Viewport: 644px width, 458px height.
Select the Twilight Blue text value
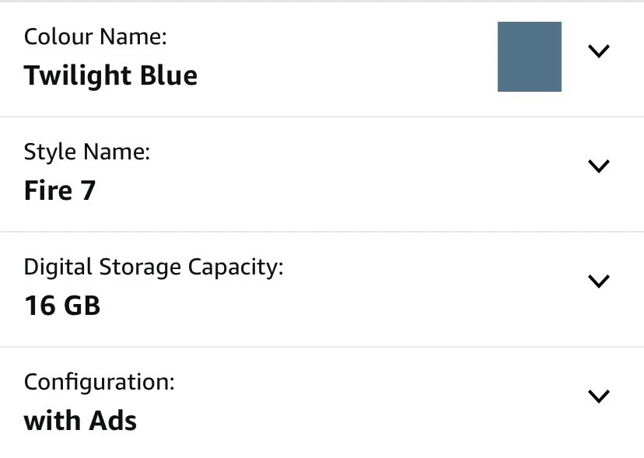pos(110,76)
